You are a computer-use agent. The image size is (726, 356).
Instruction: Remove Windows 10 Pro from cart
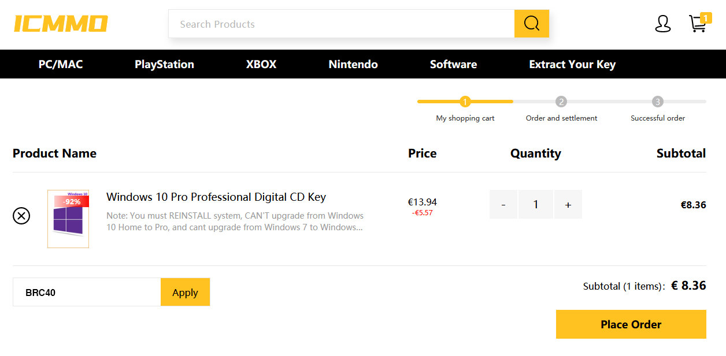[x=21, y=216]
